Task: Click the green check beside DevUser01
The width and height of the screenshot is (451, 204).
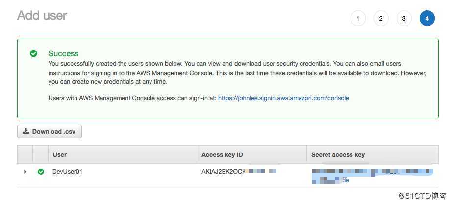Action: coord(41,172)
